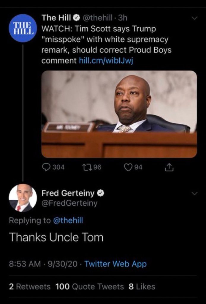Click verified badge next to The Hill
This screenshot has width=206, height=304.
[76, 18]
